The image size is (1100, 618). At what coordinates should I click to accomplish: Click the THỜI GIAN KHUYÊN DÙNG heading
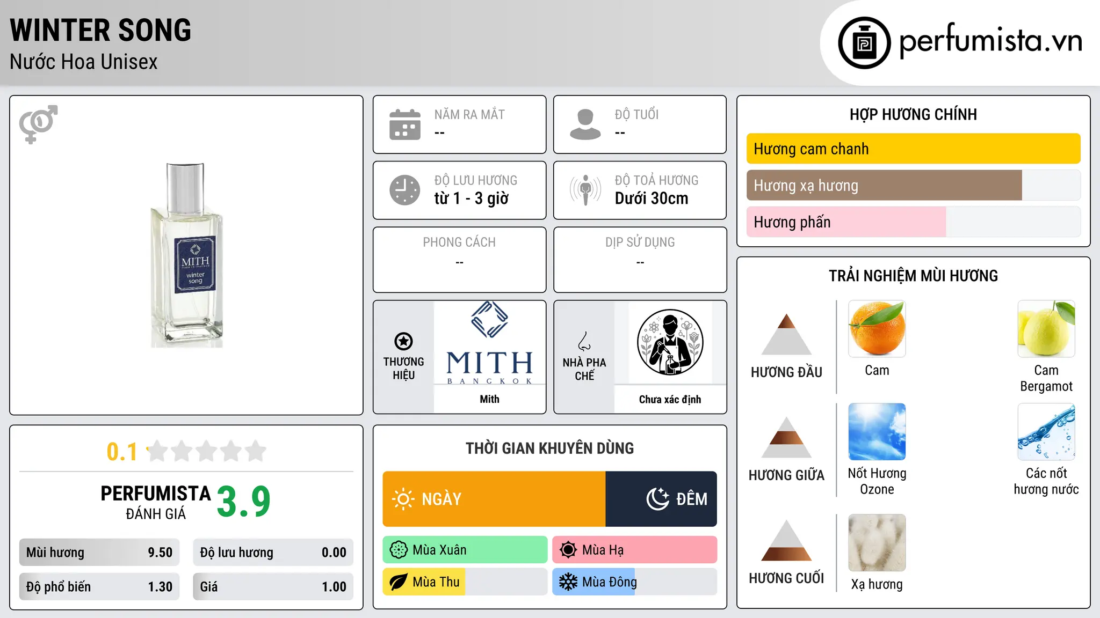tap(550, 448)
